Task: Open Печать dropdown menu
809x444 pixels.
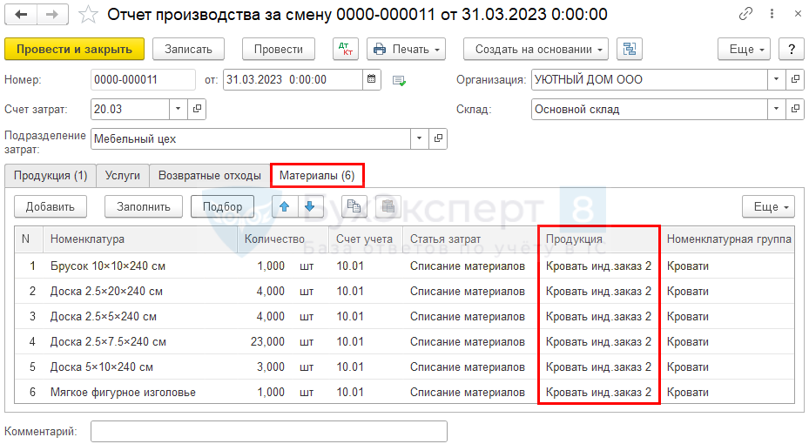Action: coord(406,49)
